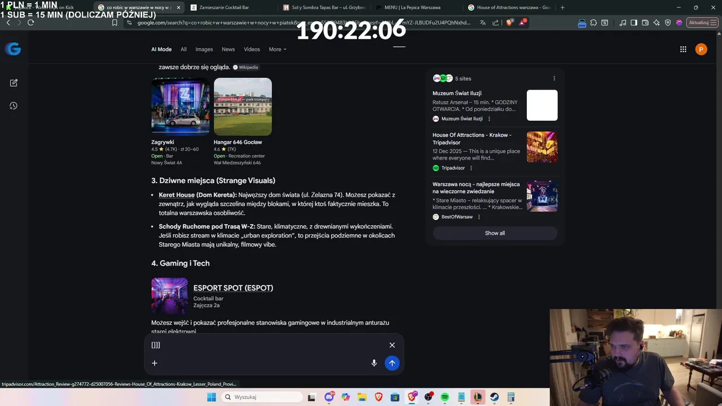Open Muzeum Świat Iluzji options menu
Image resolution: width=722 pixels, height=406 pixels.
coord(489,119)
